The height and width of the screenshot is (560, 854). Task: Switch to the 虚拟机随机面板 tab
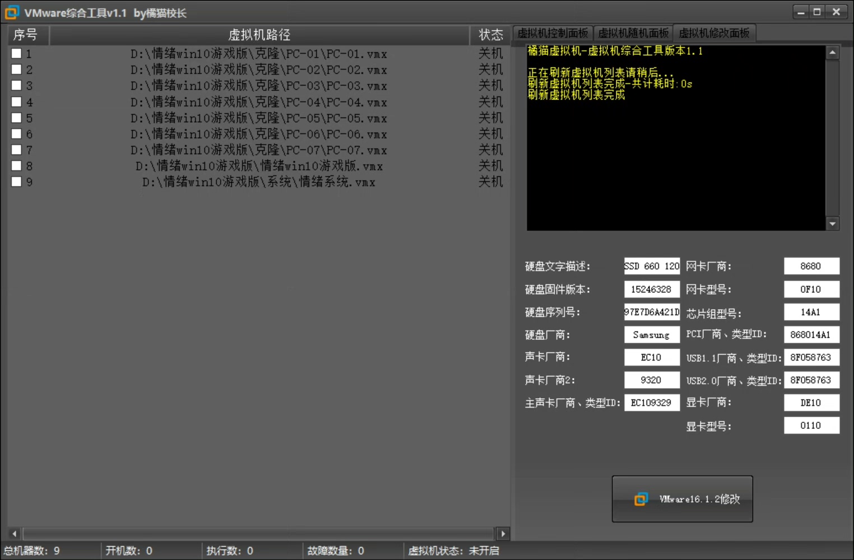coord(633,34)
